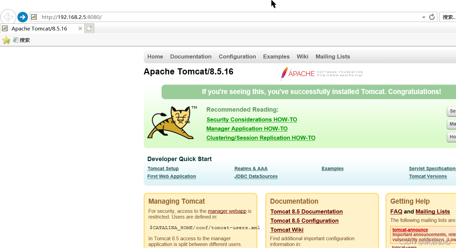Click the First Web Application link
Image resolution: width=456 pixels, height=248 pixels.
(171, 176)
